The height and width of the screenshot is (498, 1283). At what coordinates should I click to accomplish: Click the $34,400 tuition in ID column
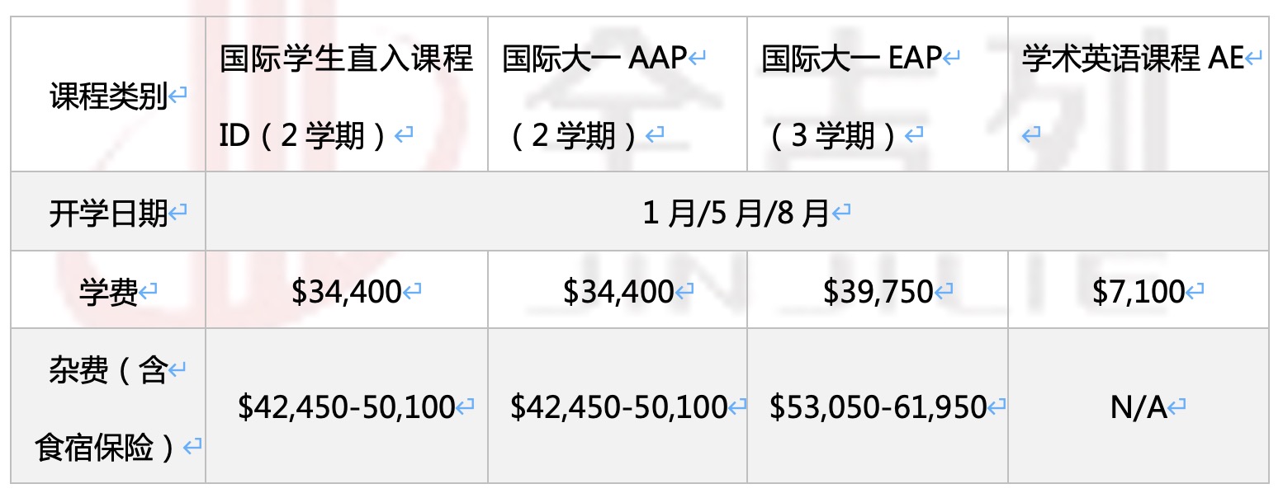click(x=346, y=292)
